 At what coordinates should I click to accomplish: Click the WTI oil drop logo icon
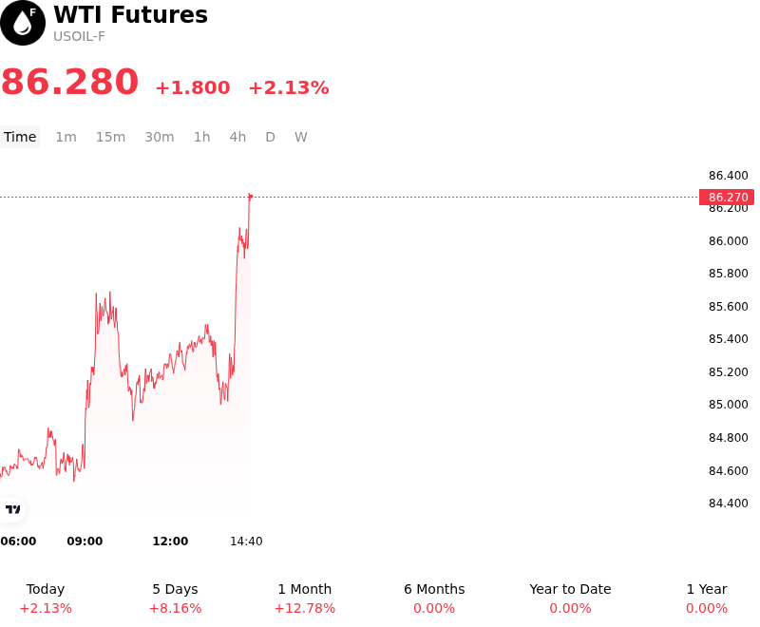tap(23, 23)
